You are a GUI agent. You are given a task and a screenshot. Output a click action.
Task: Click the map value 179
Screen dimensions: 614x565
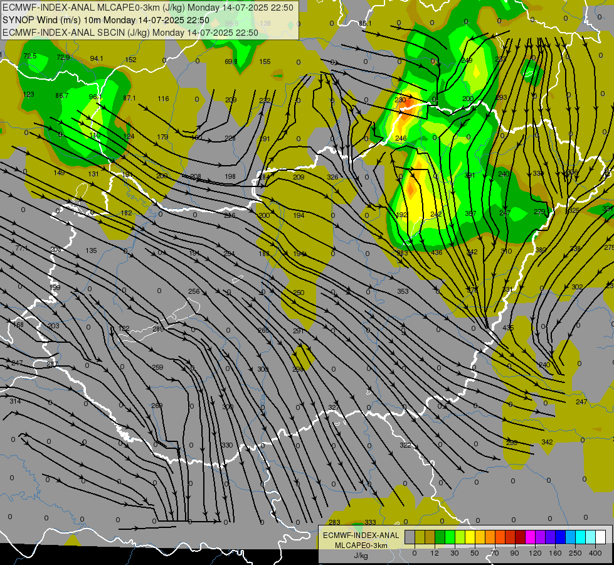(162, 137)
